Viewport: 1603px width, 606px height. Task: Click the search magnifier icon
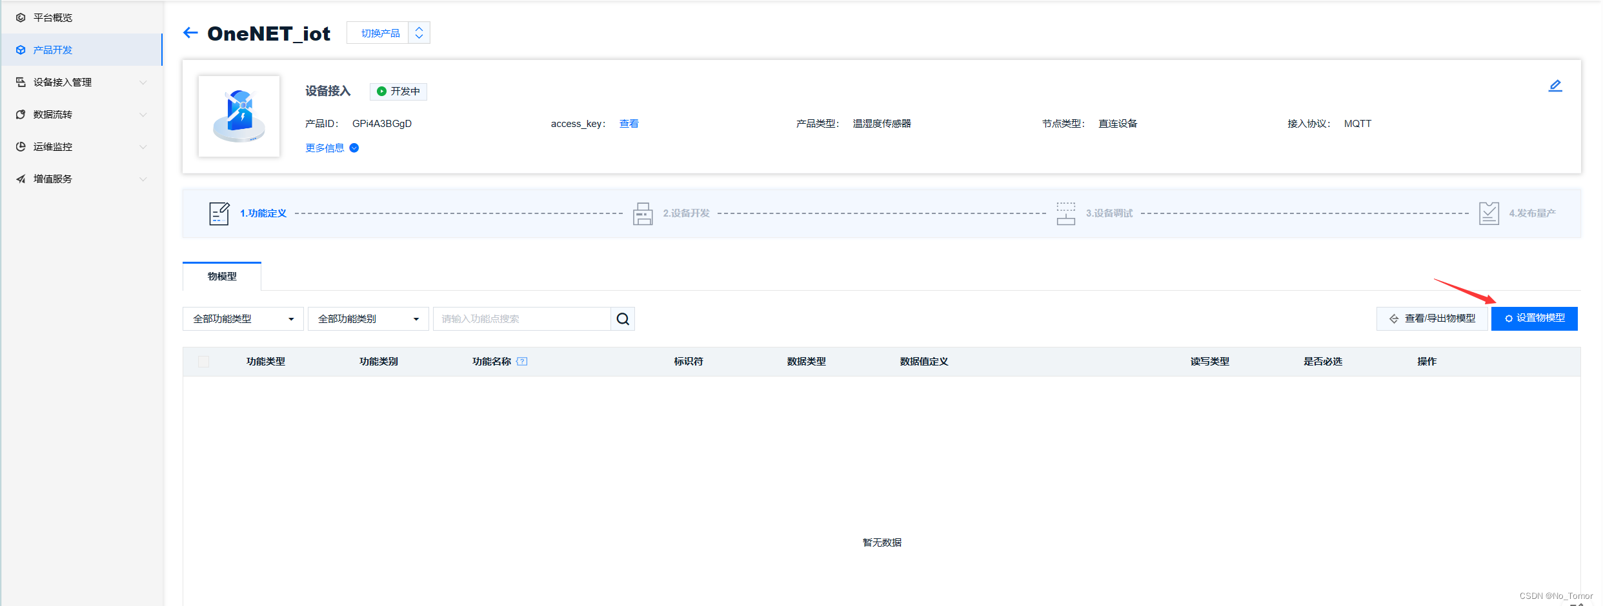click(623, 319)
